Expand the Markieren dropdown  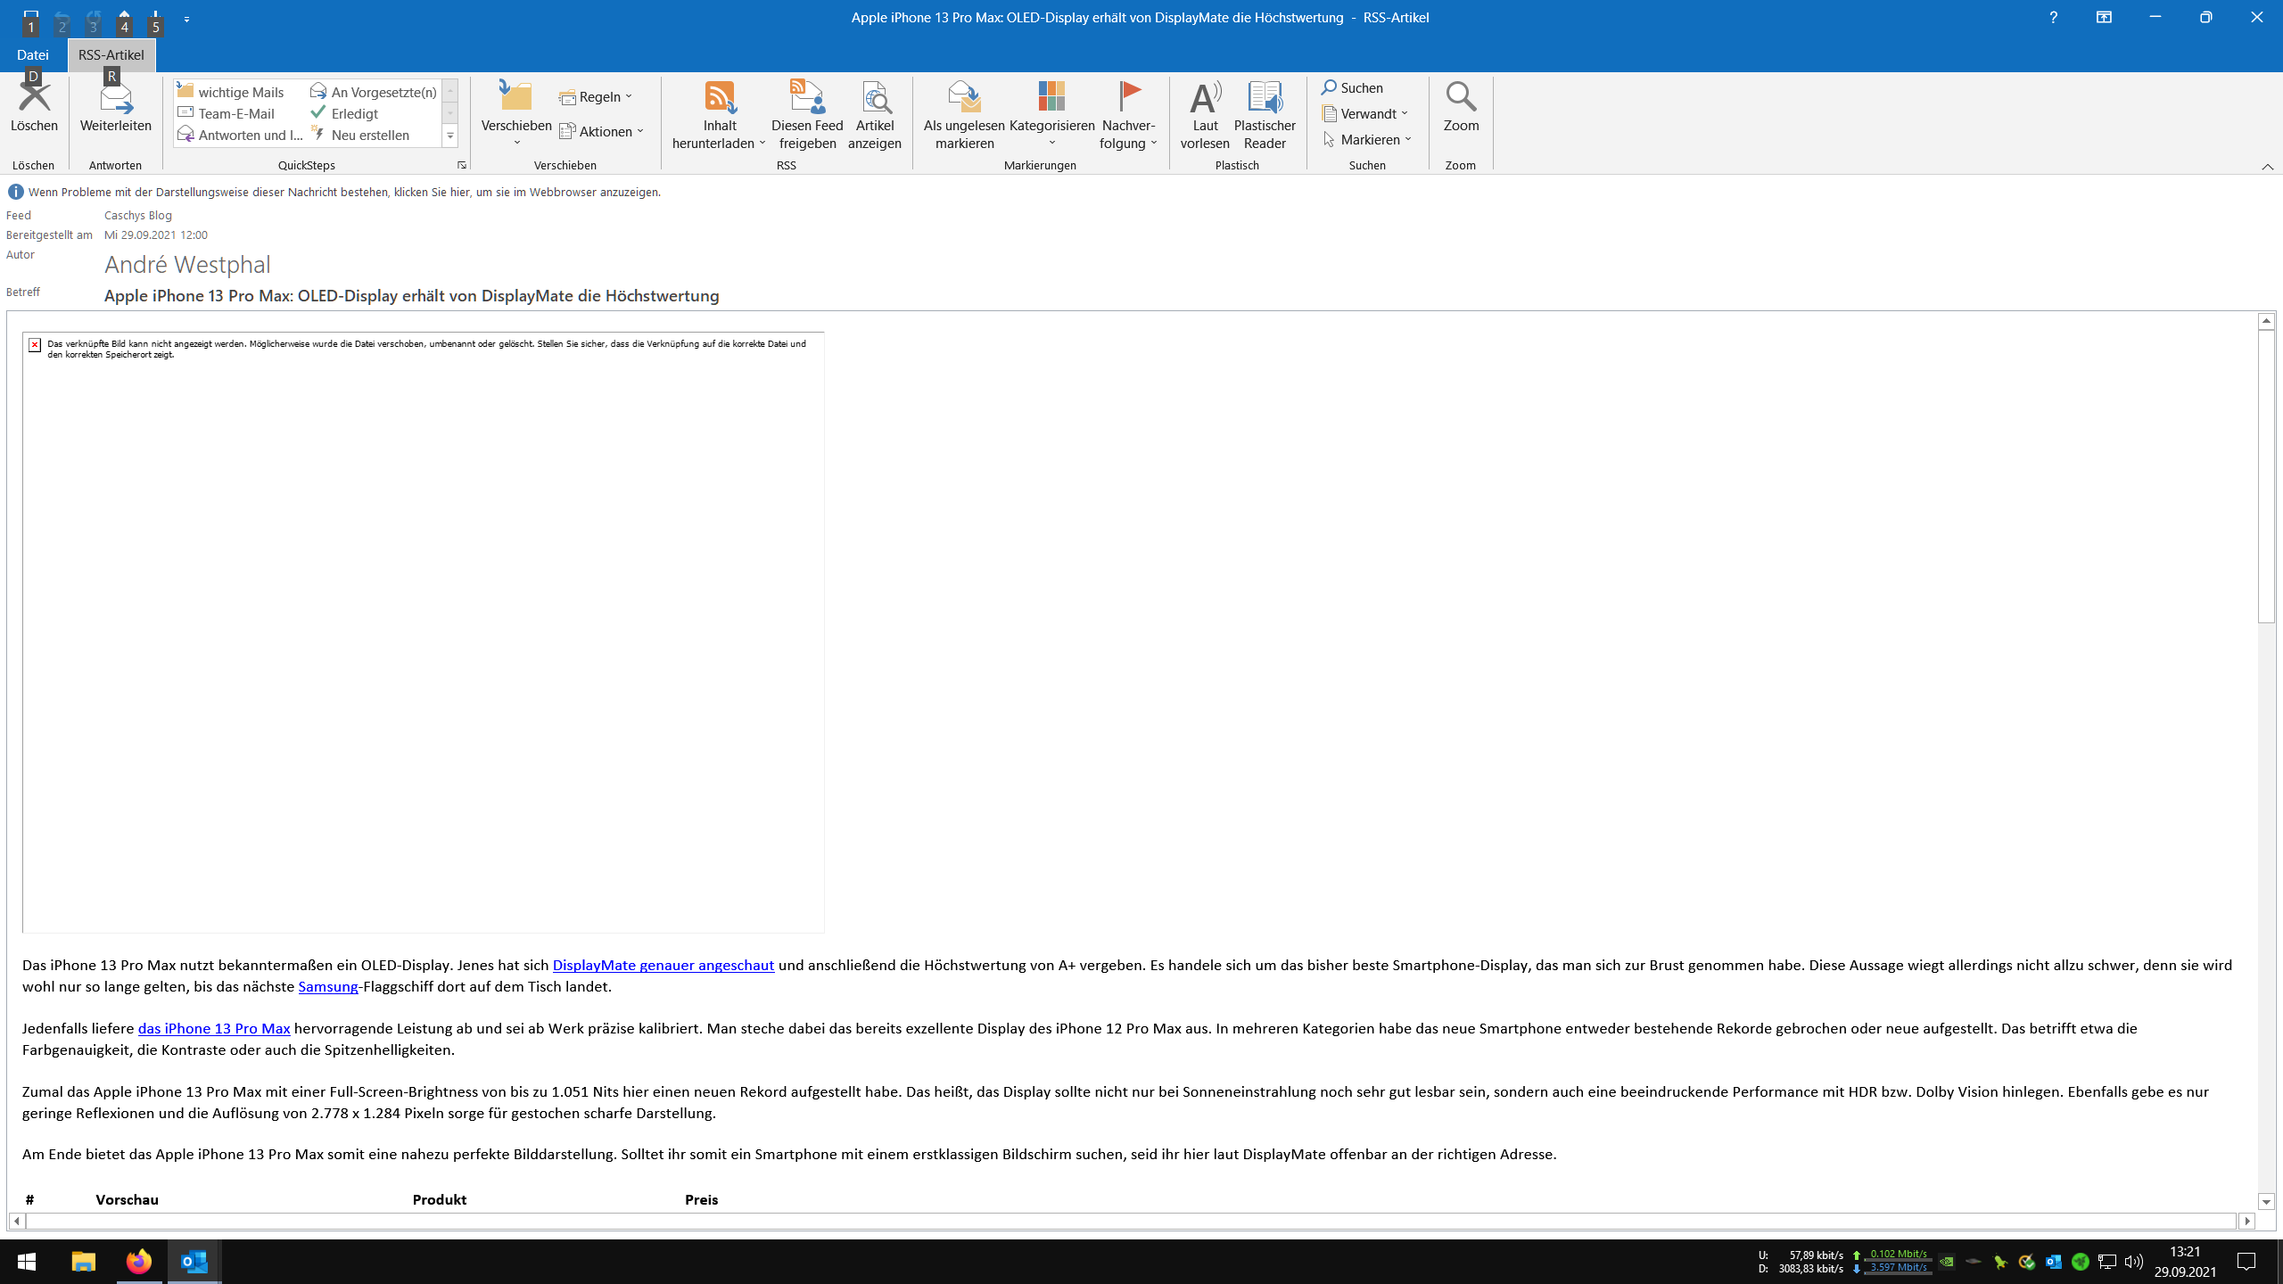(1368, 139)
